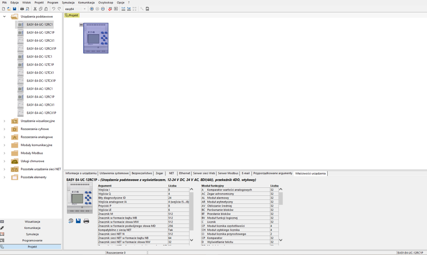
Task: Click the Undo arrow icon
Action: coord(54,9)
